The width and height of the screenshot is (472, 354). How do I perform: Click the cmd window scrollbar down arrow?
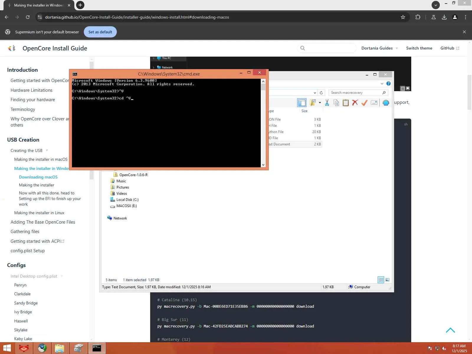pyautogui.click(x=263, y=165)
